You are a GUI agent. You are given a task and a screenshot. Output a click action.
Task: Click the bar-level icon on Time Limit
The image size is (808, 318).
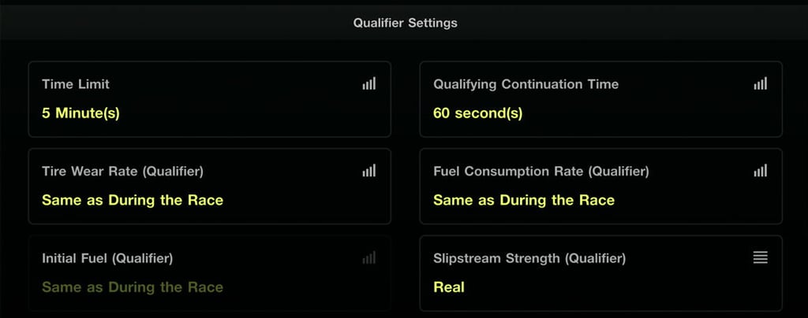[368, 83]
